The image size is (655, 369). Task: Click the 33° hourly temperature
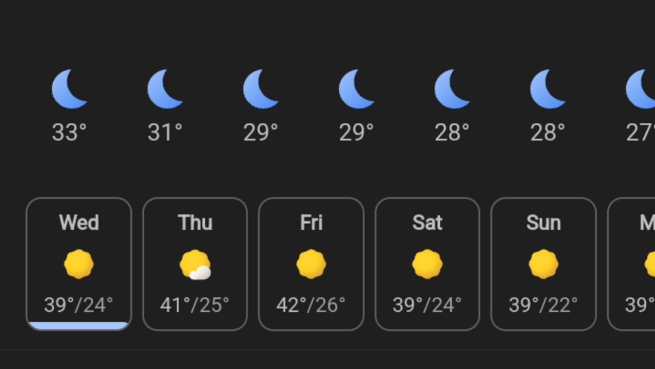click(69, 133)
